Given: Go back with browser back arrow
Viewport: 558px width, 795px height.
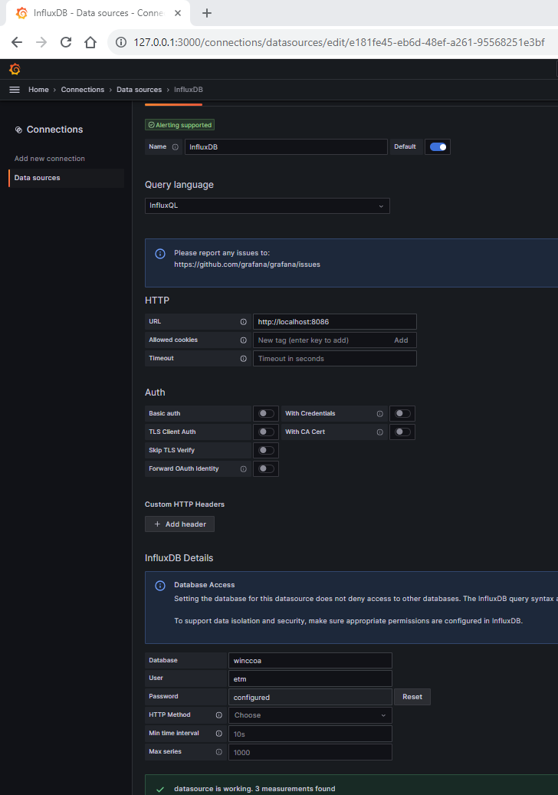Looking at the screenshot, I should (17, 42).
